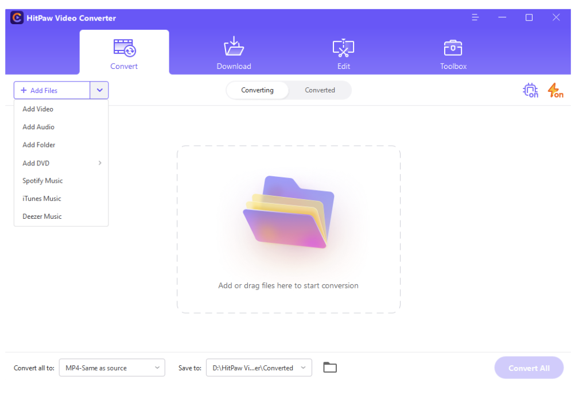Select the Convert tab
This screenshot has height=402, width=575.
pos(124,52)
